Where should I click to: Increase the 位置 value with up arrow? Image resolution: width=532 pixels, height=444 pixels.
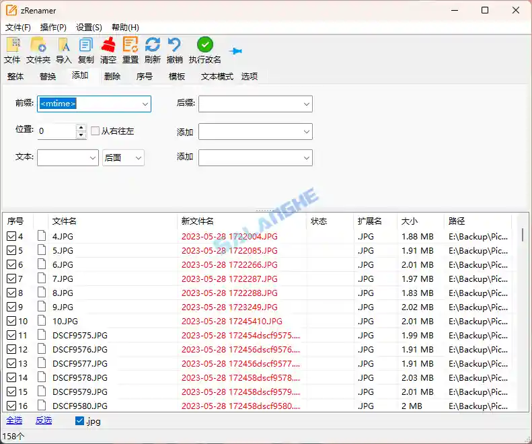[81, 128]
